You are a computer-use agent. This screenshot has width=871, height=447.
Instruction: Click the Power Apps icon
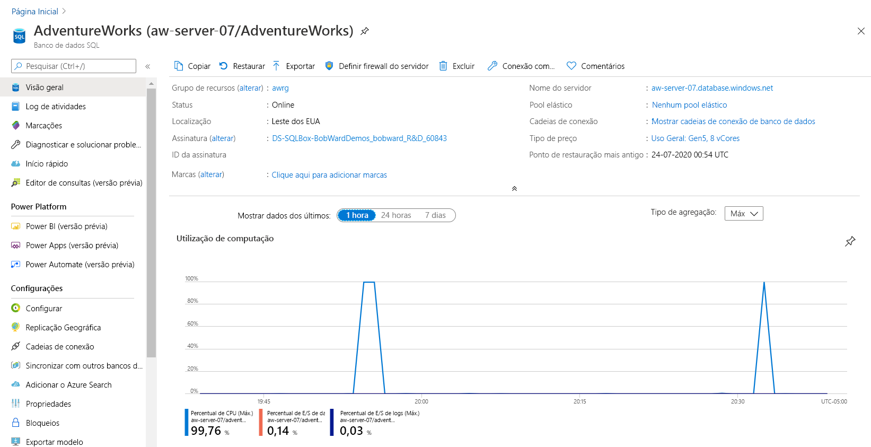tap(16, 245)
